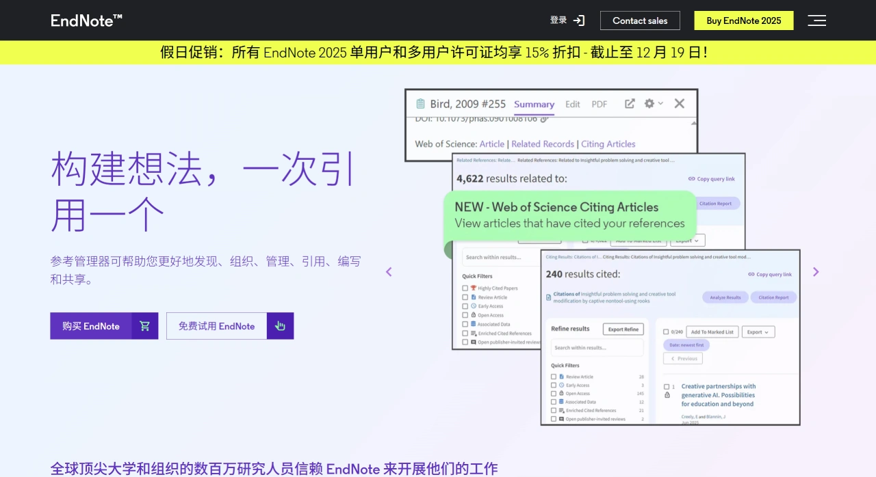
Task: Click the shopping cart icon on 购买 EndNote
Action: [x=144, y=326]
